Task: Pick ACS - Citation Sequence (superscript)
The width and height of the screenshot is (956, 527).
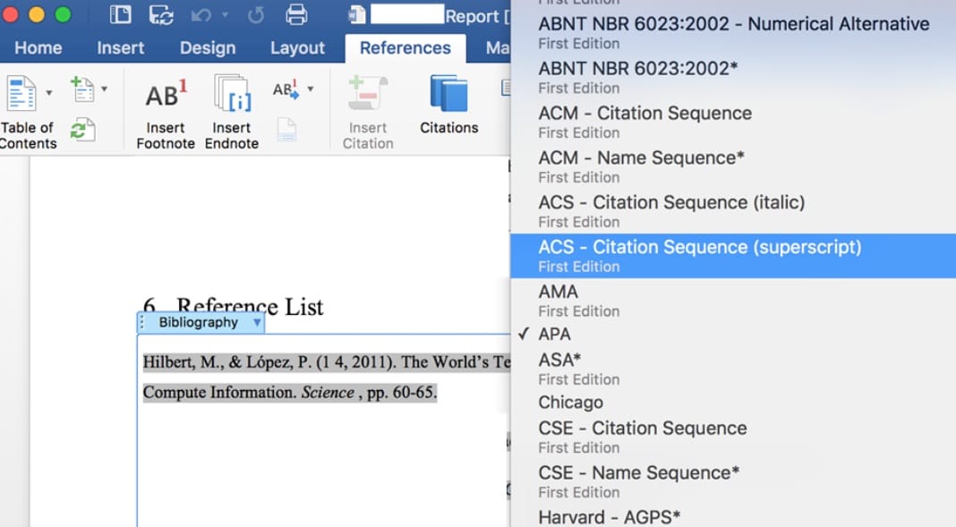Action: (733, 255)
